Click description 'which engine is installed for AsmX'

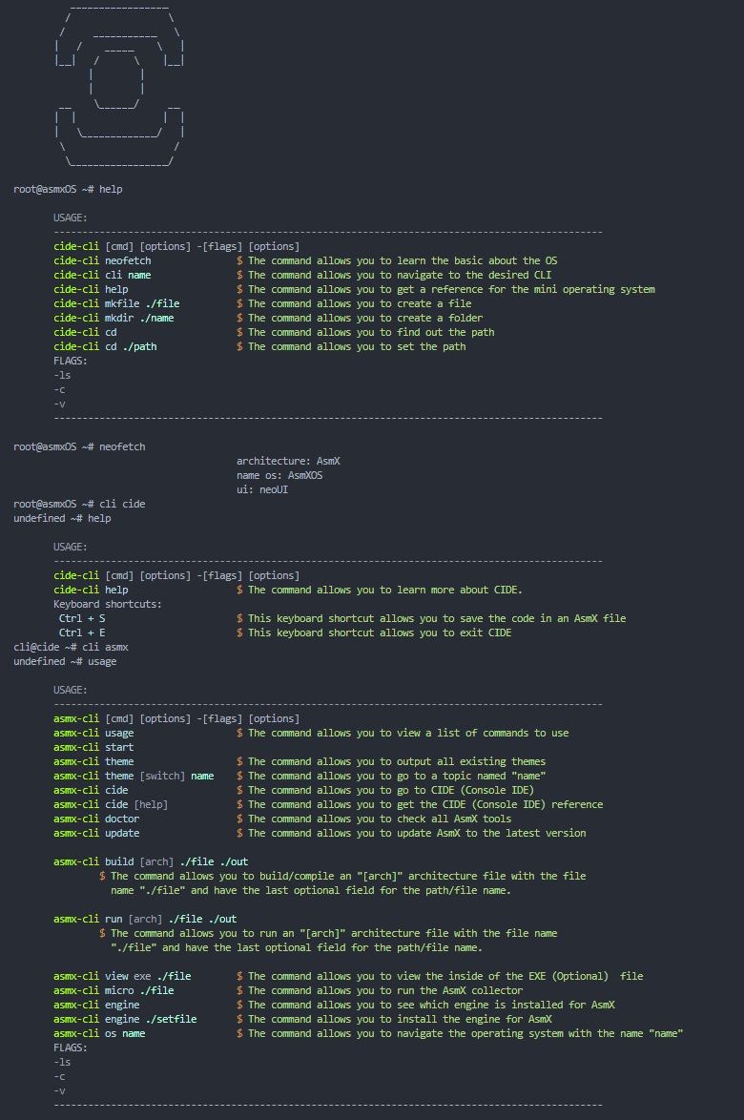coord(517,1005)
